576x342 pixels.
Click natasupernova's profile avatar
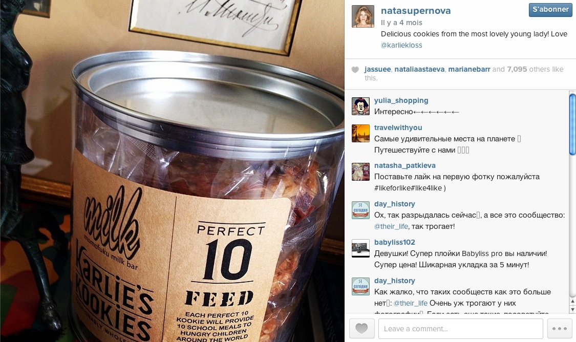coord(363,16)
